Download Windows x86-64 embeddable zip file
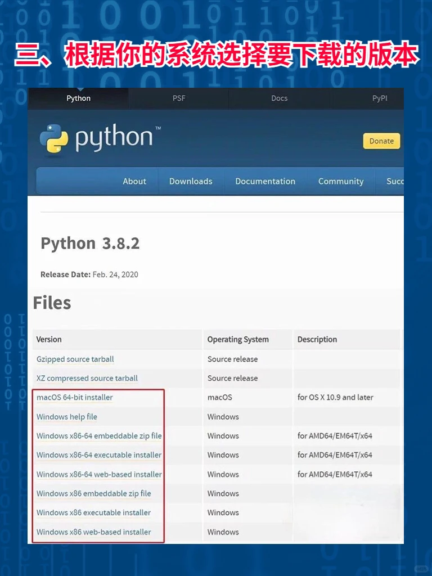Screen dimensions: 432x576 coord(99,436)
